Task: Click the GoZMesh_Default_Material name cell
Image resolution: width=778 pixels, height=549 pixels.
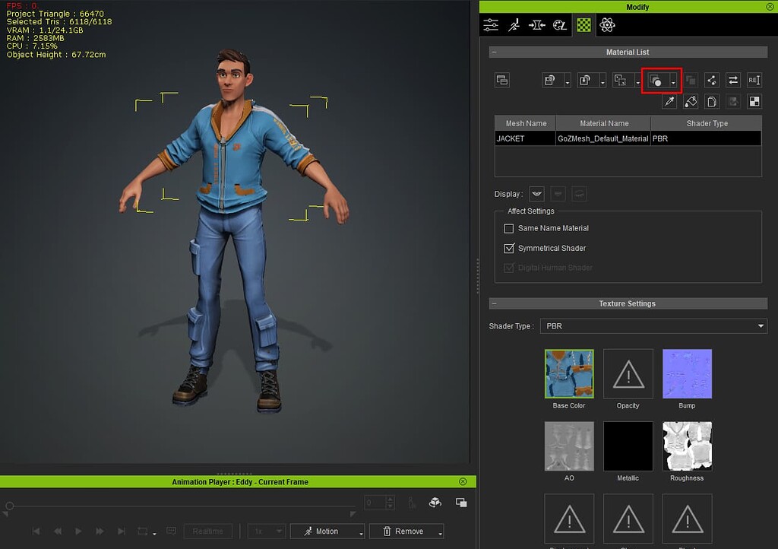Action: (x=602, y=138)
